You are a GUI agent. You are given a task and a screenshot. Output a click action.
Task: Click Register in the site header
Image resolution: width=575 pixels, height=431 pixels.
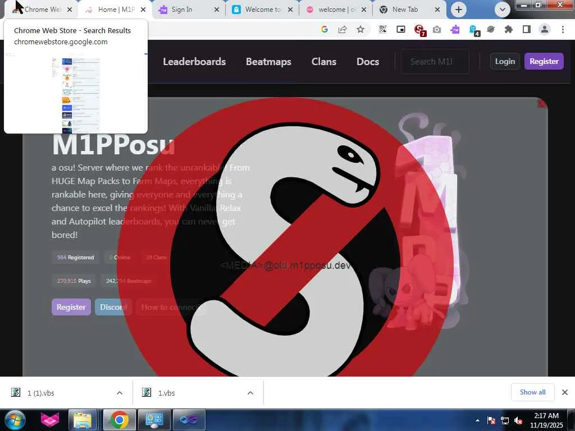click(544, 61)
